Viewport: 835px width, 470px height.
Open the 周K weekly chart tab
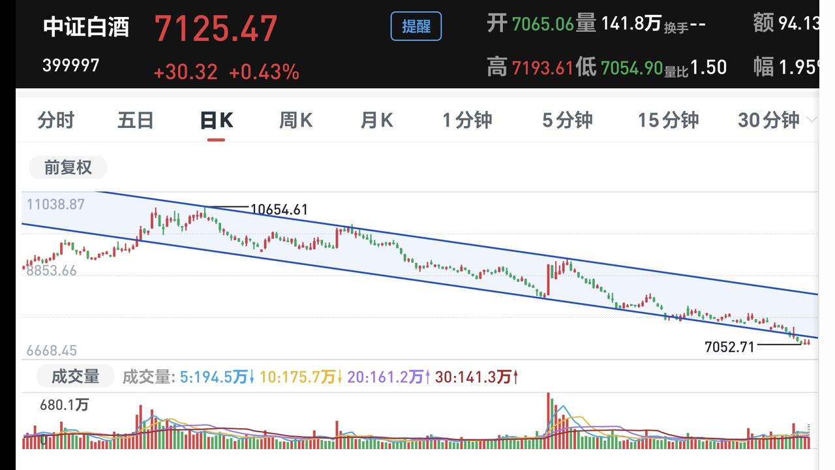click(296, 120)
